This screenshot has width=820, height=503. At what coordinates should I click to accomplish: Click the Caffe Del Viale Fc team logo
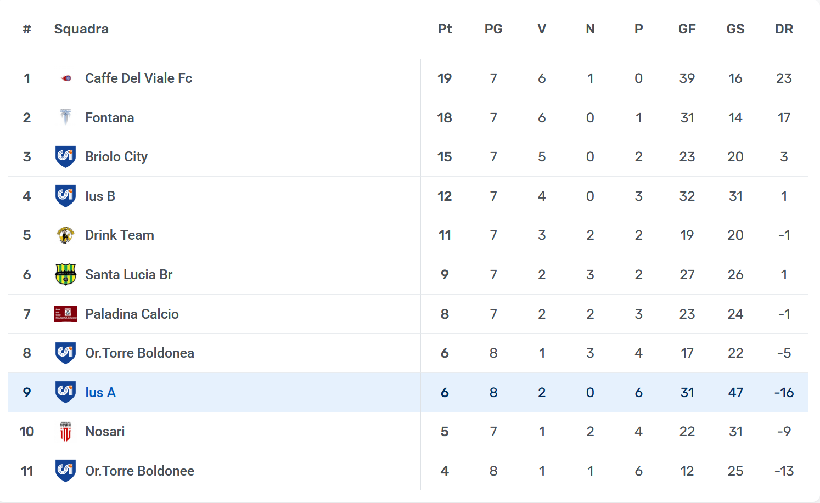[x=66, y=78]
